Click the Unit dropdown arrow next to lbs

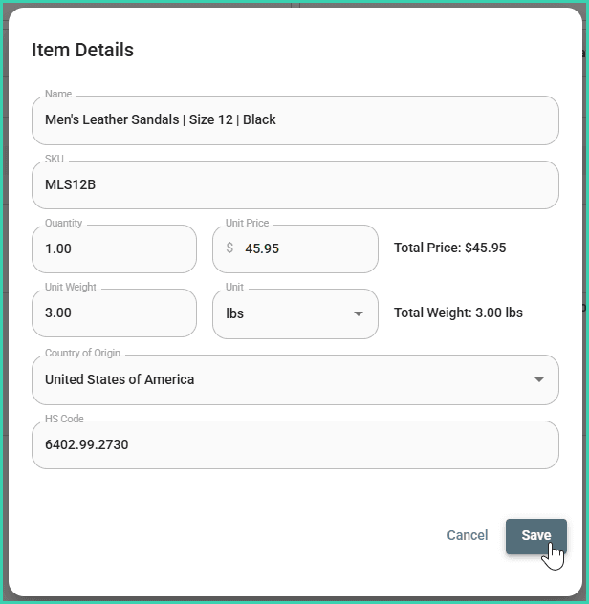pos(359,313)
